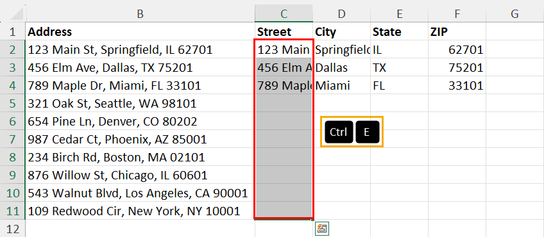544x237 pixels.
Task: Click the TX state cell
Action: 399,67
